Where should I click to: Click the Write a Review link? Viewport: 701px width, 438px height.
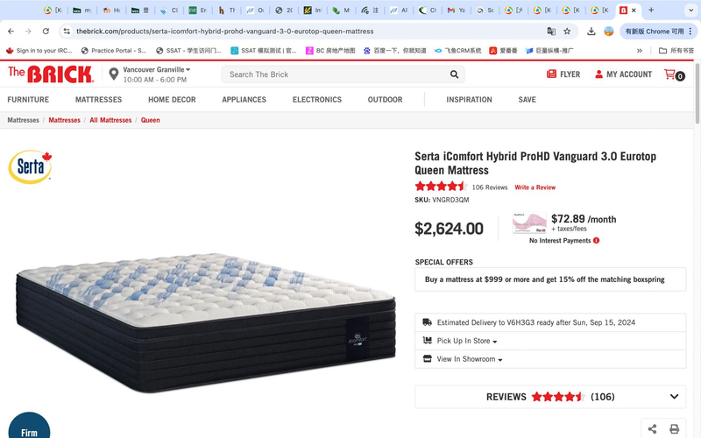pyautogui.click(x=535, y=187)
